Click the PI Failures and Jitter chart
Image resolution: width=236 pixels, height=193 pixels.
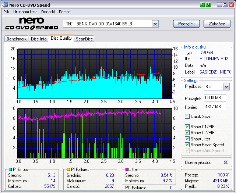click(95, 133)
